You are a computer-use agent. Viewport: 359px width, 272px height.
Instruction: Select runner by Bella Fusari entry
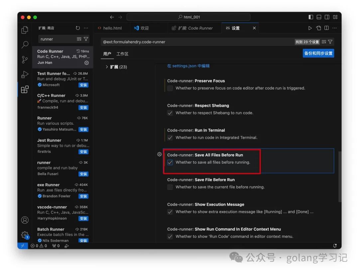click(x=63, y=168)
